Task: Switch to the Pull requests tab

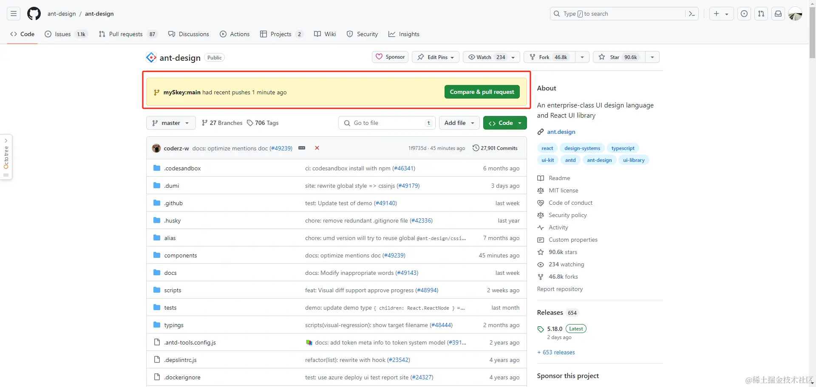Action: pyautogui.click(x=128, y=34)
